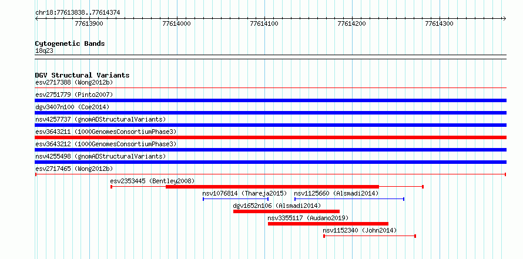Click the 77614100 ruler position label
523x259 pixels.
(x=264, y=23)
